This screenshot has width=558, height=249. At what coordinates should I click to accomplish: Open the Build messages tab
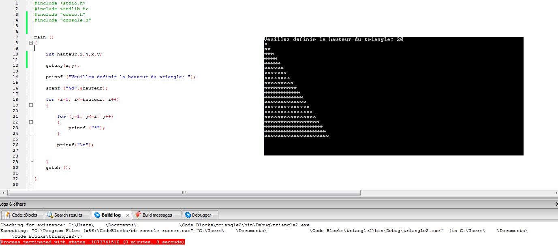click(157, 215)
